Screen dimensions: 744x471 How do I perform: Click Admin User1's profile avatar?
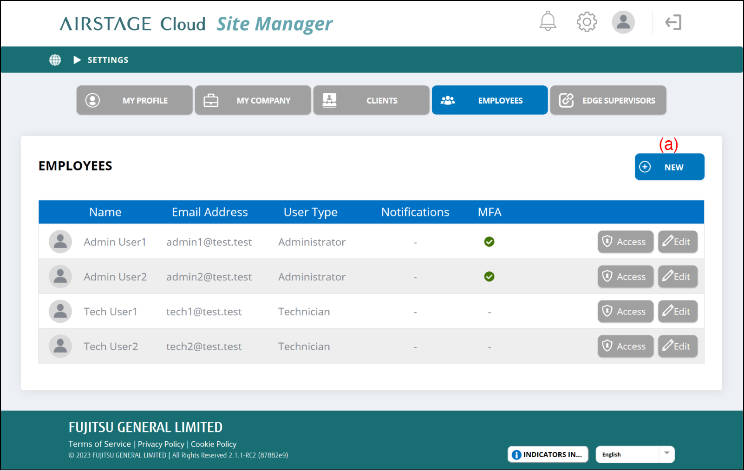60,242
